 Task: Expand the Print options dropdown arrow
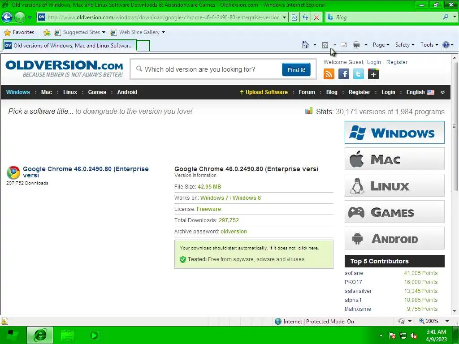pyautogui.click(x=366, y=45)
